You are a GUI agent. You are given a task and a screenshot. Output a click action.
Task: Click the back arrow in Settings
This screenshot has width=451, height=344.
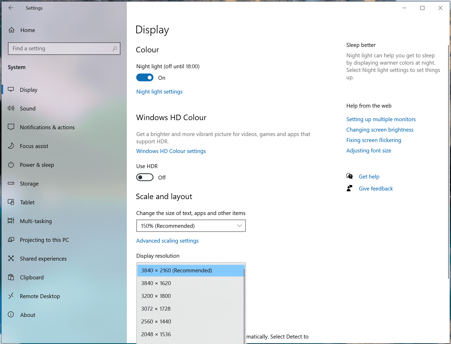click(11, 8)
